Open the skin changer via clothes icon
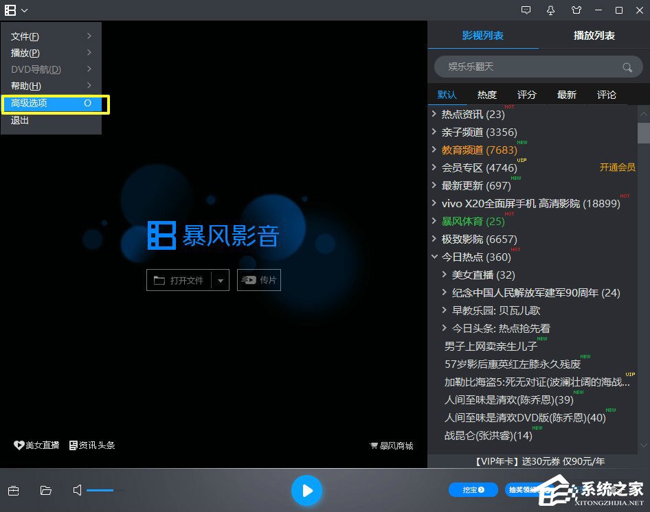This screenshot has height=512, width=650. click(576, 10)
